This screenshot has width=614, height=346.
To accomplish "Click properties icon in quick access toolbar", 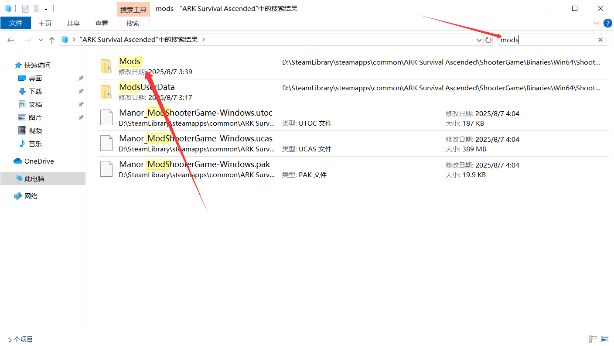I will point(25,8).
